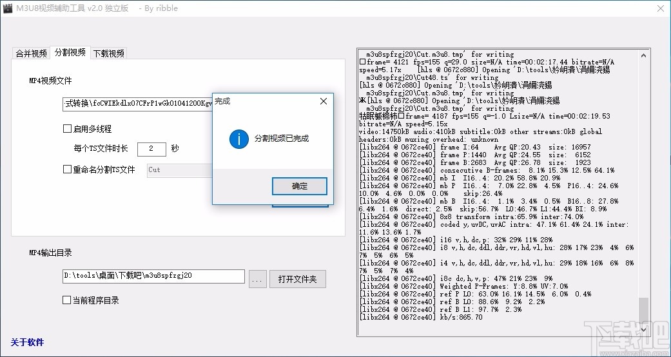Click log line '8x8 transform intra:65.9%'
The width and height of the screenshot is (671, 357).
tap(472, 217)
